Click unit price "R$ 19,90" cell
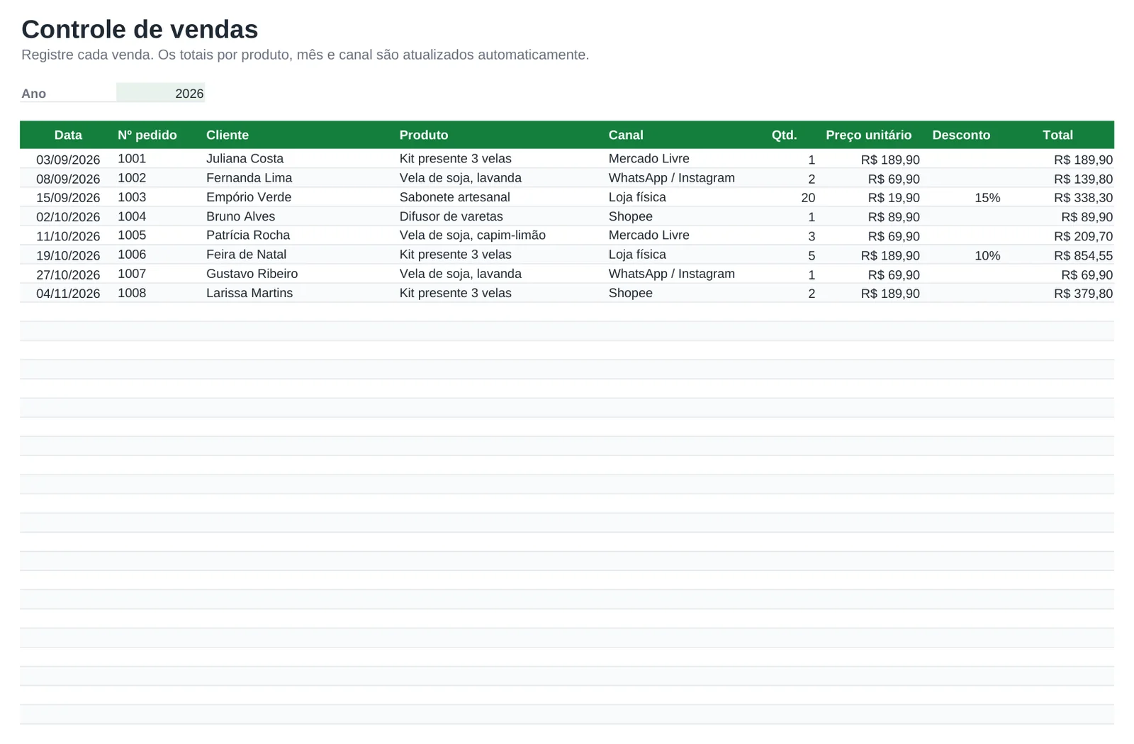 (x=869, y=197)
